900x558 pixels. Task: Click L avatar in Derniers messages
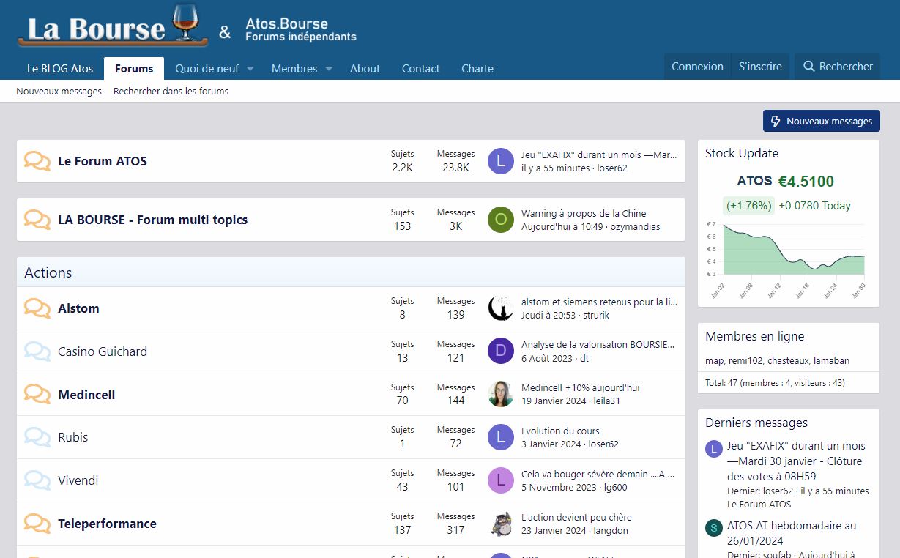click(714, 449)
